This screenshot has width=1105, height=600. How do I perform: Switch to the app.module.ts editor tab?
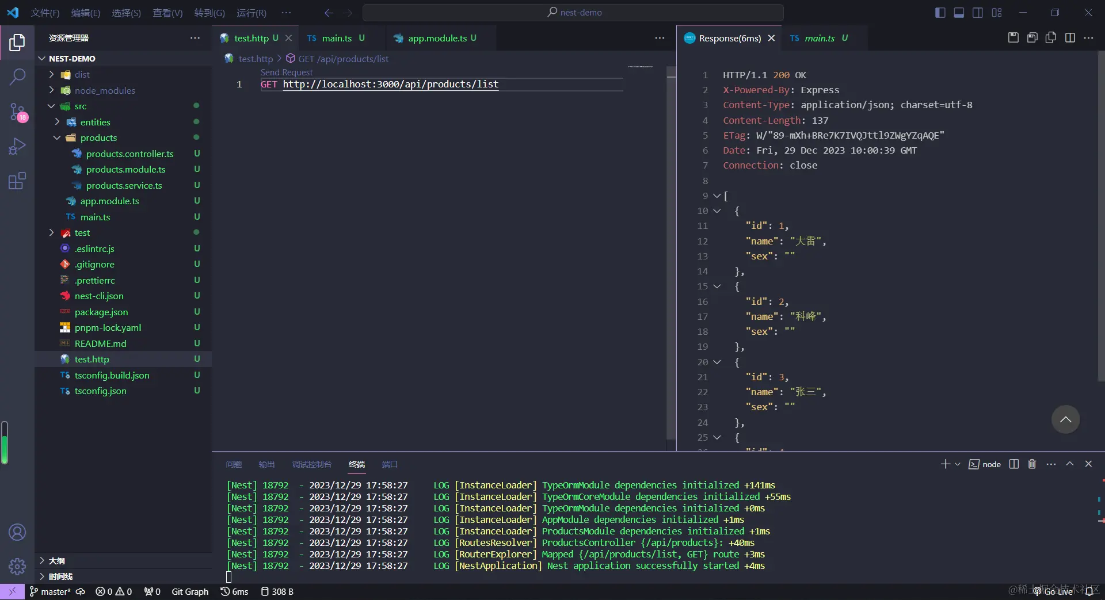[437, 39]
